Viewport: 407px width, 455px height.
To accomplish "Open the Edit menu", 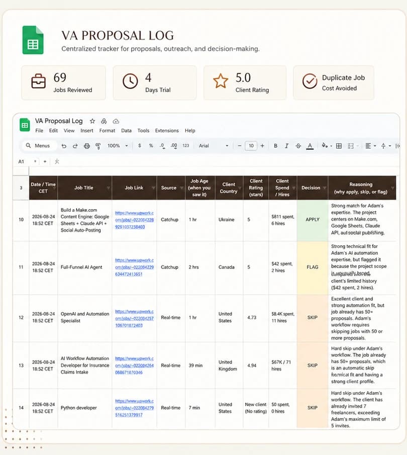I will pyautogui.click(x=53, y=131).
